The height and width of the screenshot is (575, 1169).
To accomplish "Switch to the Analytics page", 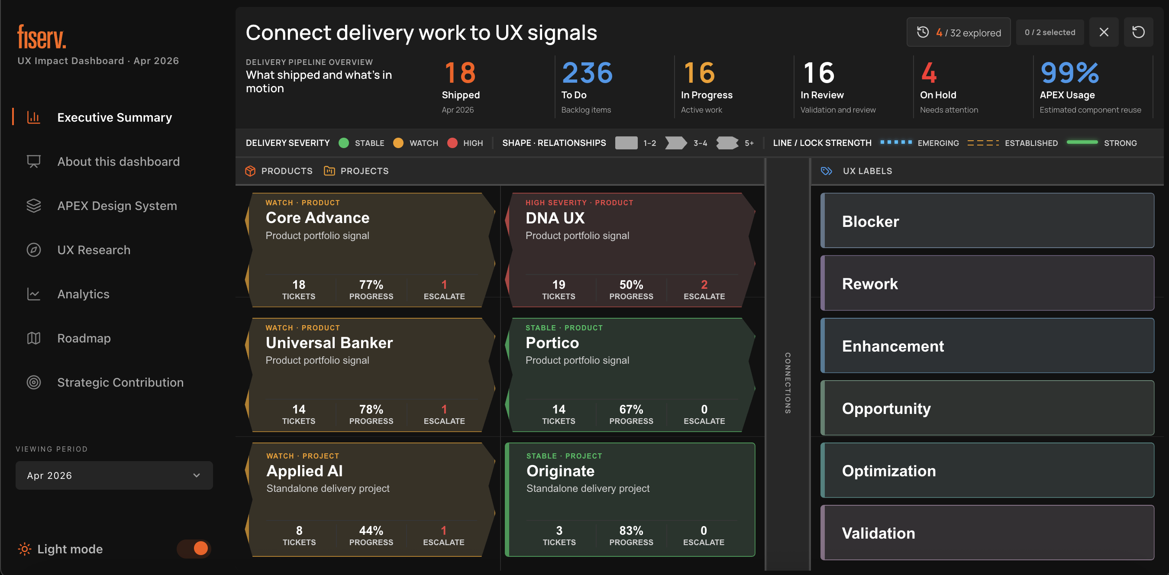I will [83, 294].
